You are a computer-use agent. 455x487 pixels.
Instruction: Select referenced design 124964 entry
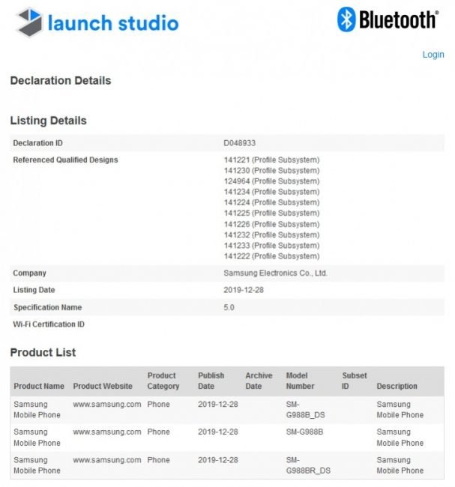271,181
